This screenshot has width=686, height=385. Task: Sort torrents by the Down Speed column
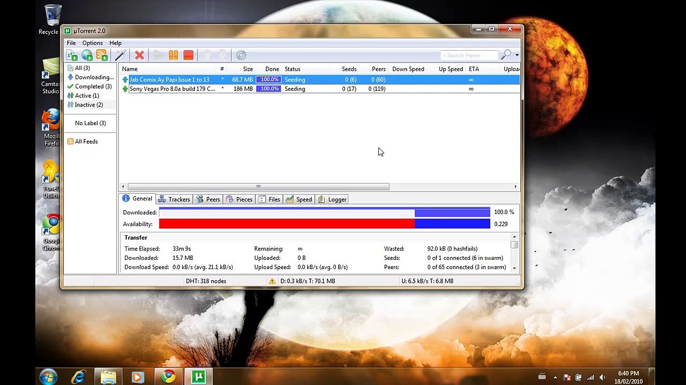[408, 69]
